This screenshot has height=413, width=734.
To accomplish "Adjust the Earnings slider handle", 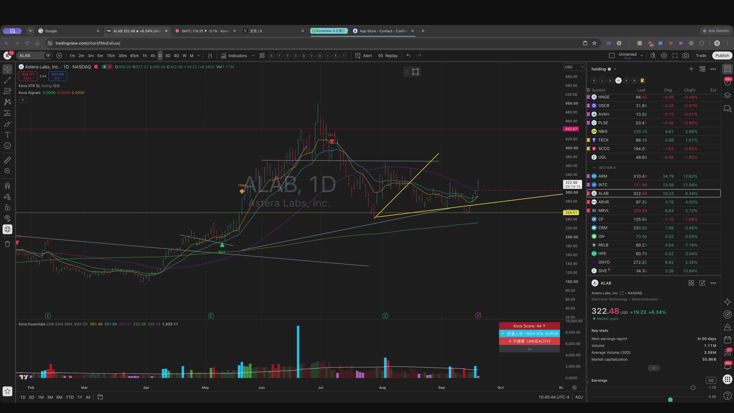I will pyautogui.click(x=693, y=387).
